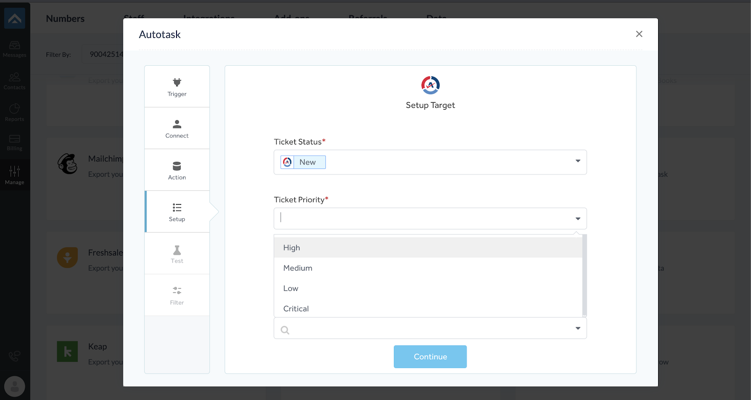Open Billing in the left sidebar
751x400 pixels.
click(15, 143)
